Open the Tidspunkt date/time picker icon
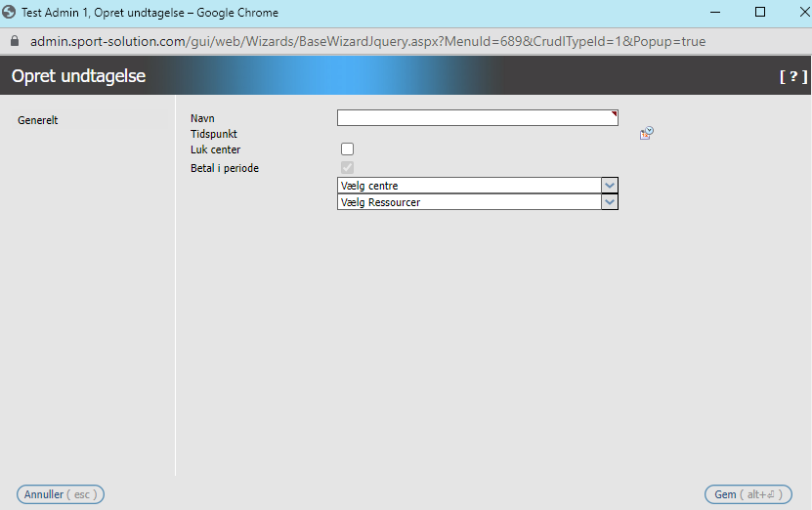Viewport: 812px width, 510px height. click(646, 134)
